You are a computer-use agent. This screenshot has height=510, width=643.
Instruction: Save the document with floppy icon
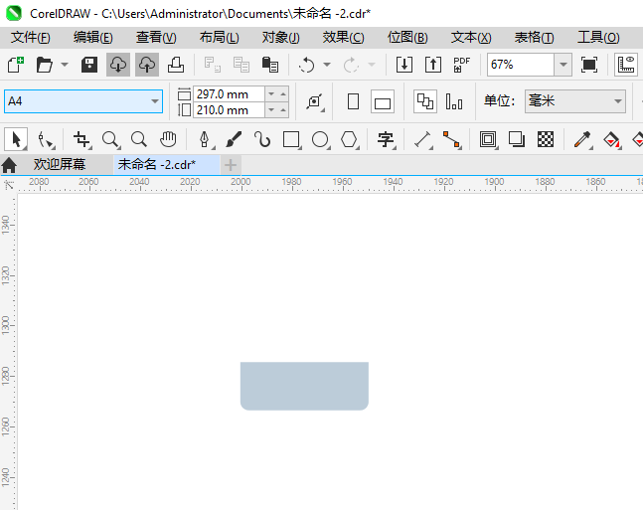[x=89, y=65]
